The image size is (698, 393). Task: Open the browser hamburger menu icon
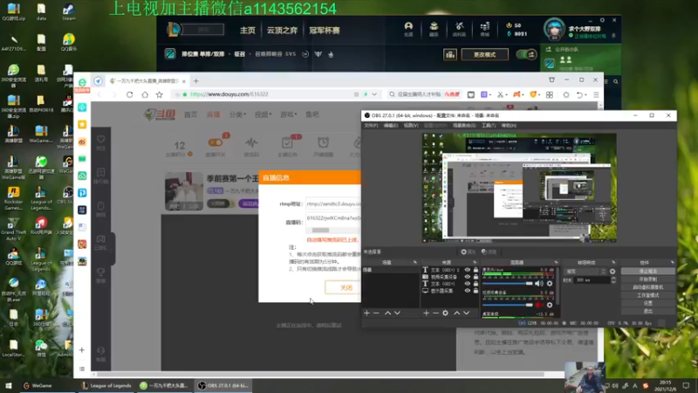596,94
